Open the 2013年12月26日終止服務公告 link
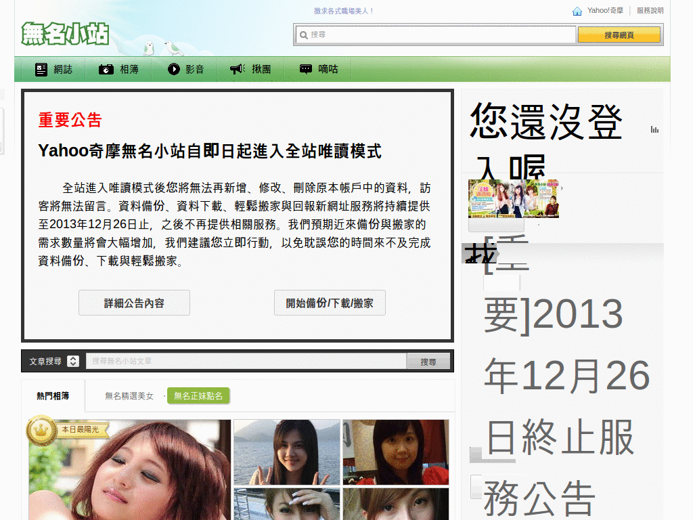The height and width of the screenshot is (520, 693). point(566,376)
